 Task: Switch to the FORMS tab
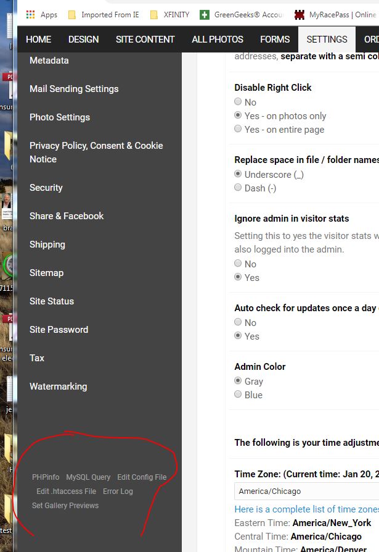click(275, 40)
